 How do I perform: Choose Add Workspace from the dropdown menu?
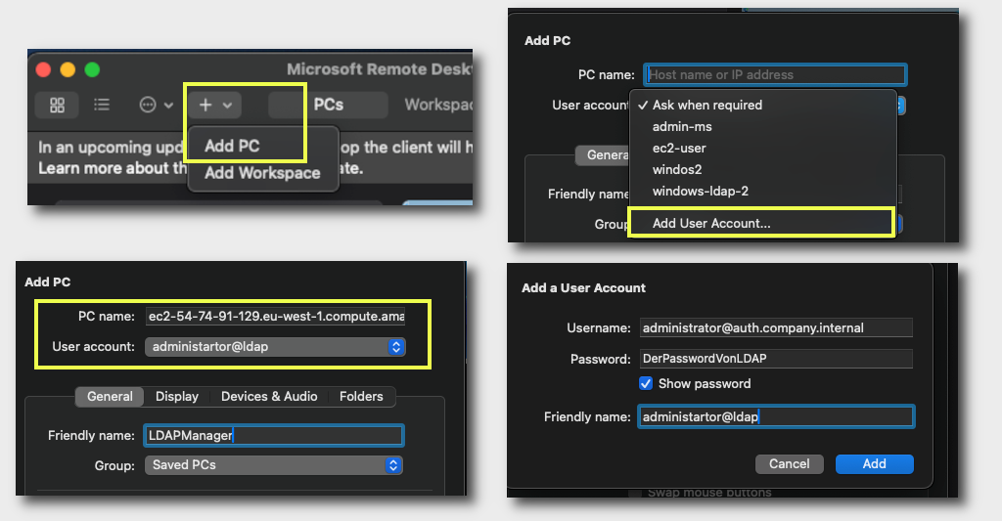[x=262, y=173]
